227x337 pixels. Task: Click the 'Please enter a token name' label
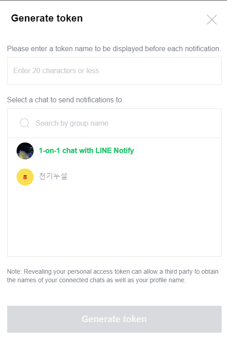coord(114,49)
